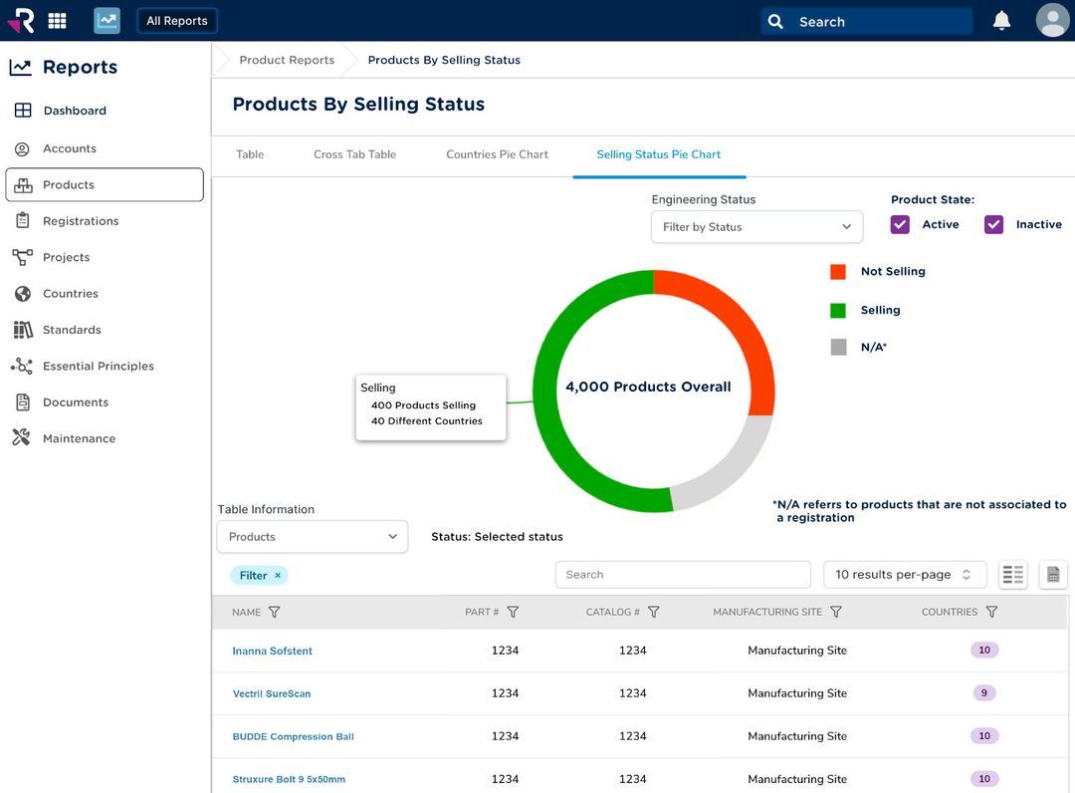1075x793 pixels.
Task: Uncheck the Active product state checkbox
Action: (900, 225)
